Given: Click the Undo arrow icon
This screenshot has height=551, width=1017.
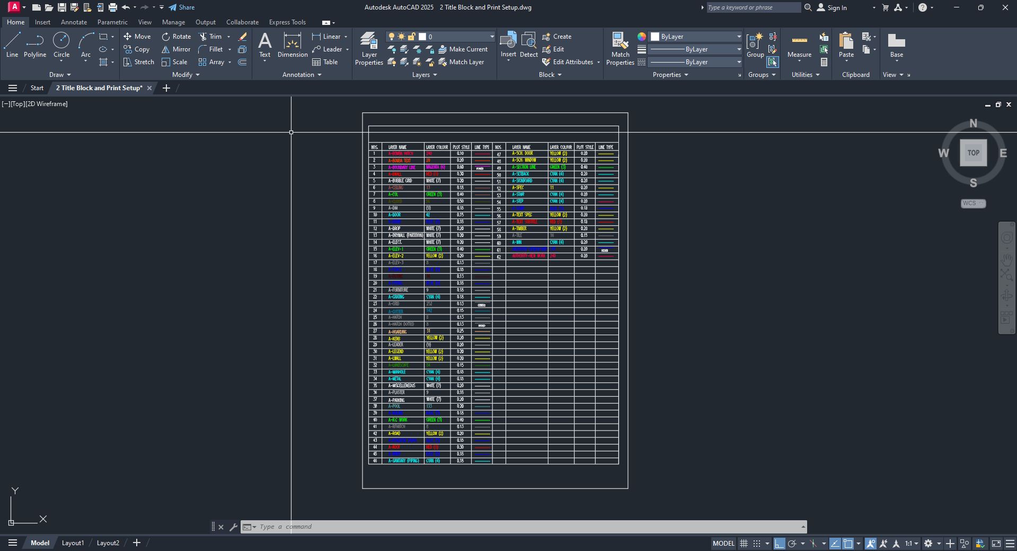Looking at the screenshot, I should click(x=126, y=7).
